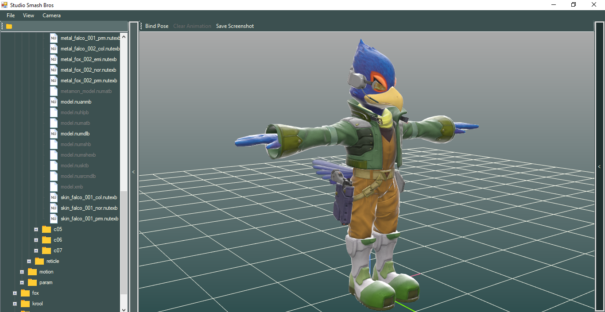Expand the c07 folder node
605x312 pixels.
pyautogui.click(x=36, y=250)
